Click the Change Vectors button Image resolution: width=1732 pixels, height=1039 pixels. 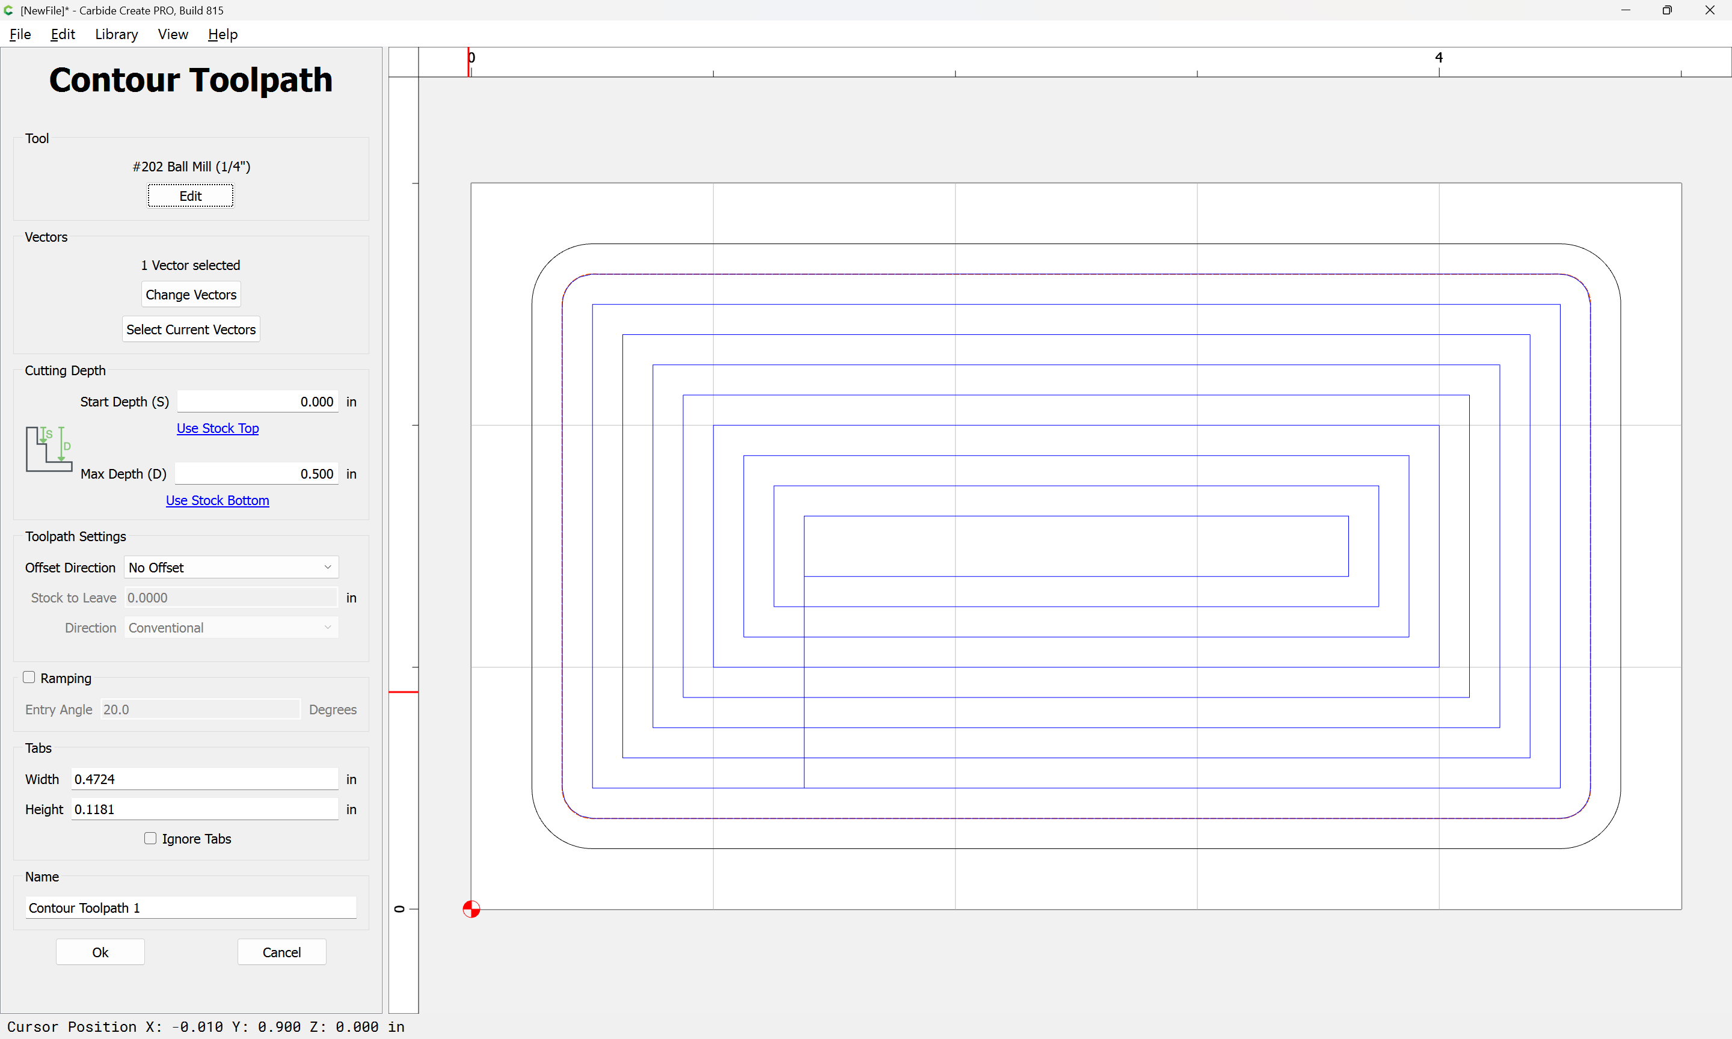click(x=191, y=295)
